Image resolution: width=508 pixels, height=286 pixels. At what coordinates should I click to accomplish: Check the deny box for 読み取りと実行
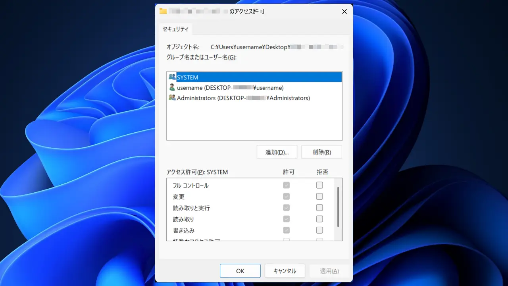(319, 208)
